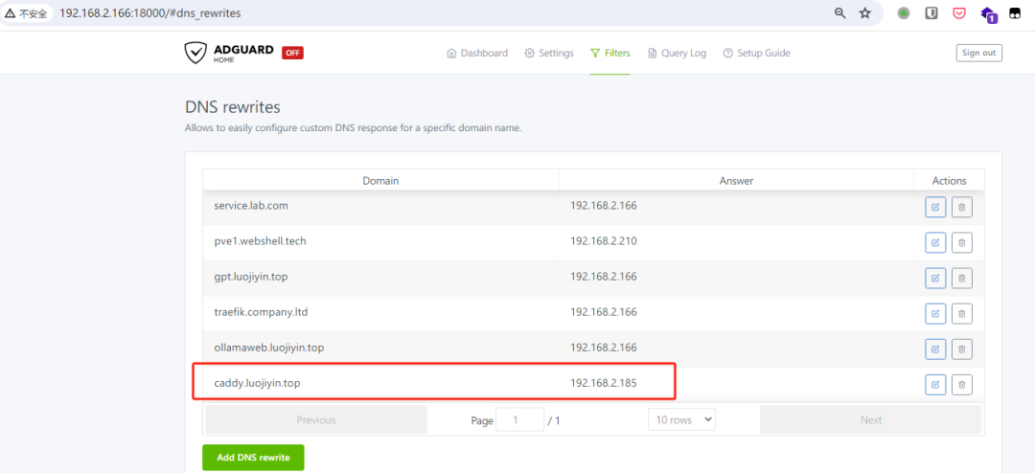
Task: Open the Filters menu
Action: pos(610,54)
